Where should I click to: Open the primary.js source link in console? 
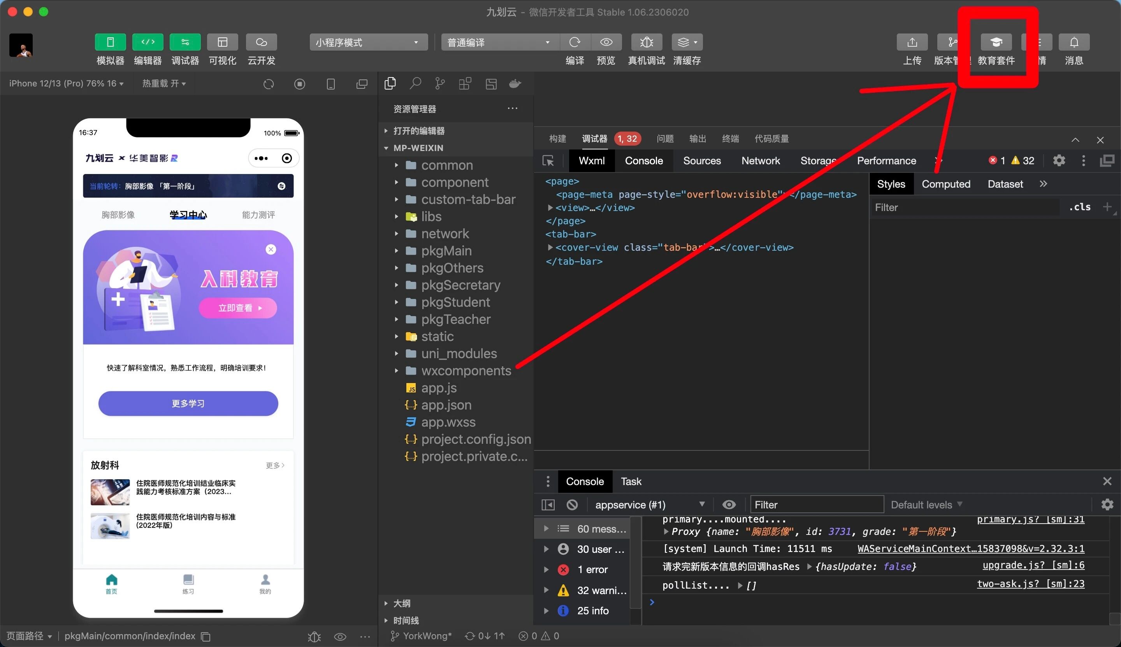(1030, 519)
